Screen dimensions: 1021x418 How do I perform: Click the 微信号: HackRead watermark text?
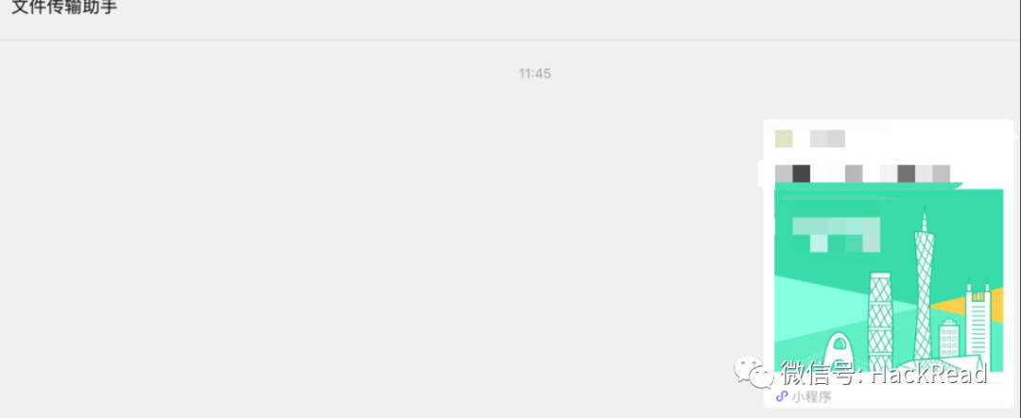click(x=884, y=373)
